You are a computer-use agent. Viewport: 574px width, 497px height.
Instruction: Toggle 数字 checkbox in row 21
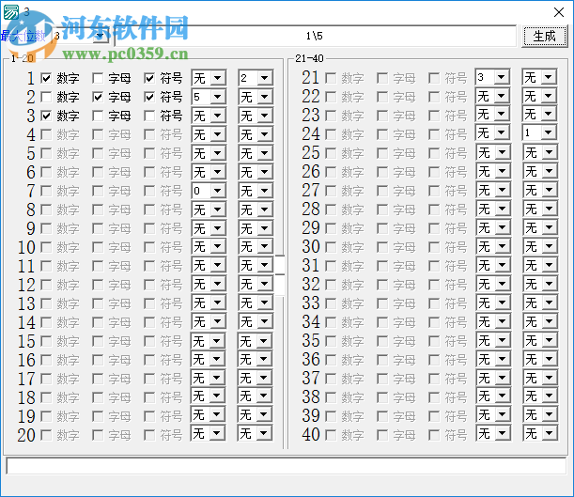[331, 78]
